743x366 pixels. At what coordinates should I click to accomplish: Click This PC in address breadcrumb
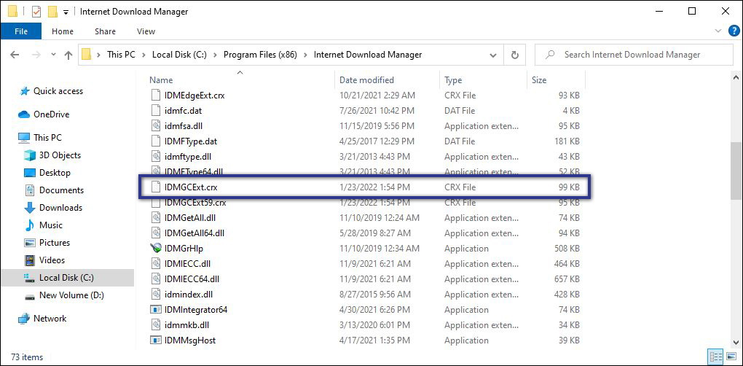[x=121, y=55]
